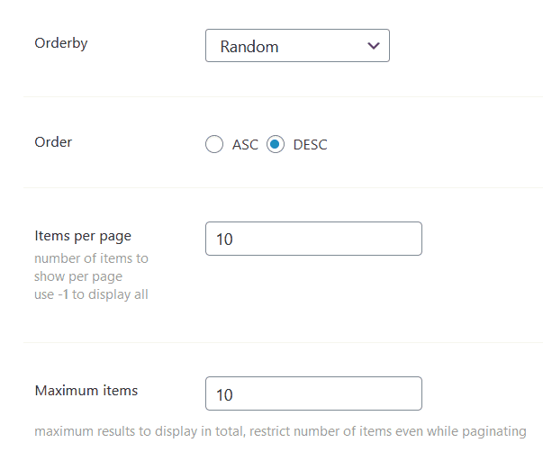Click the 'show per page' help line

coord(78,276)
